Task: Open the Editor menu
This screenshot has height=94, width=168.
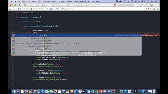Action: click(x=54, y=1)
